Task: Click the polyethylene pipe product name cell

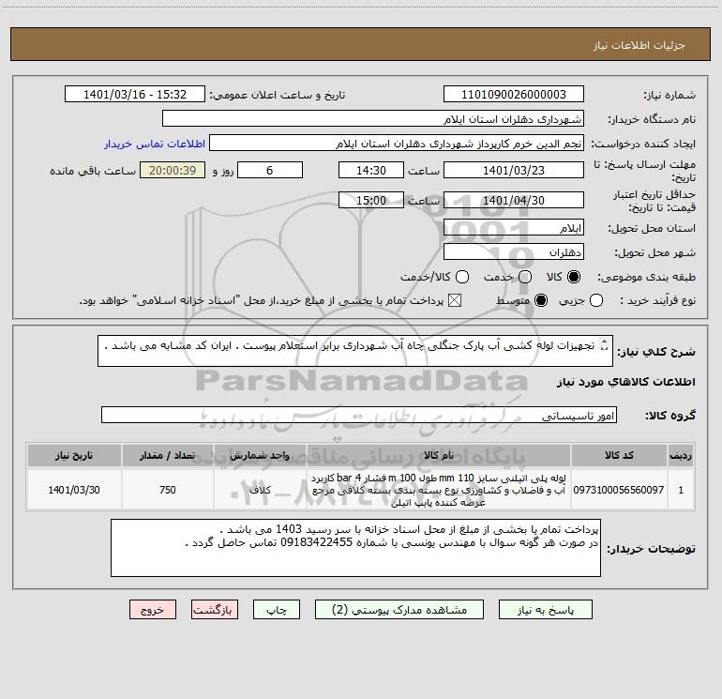Action: click(439, 490)
